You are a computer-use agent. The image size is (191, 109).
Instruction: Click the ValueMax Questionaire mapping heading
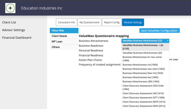tap(104, 36)
